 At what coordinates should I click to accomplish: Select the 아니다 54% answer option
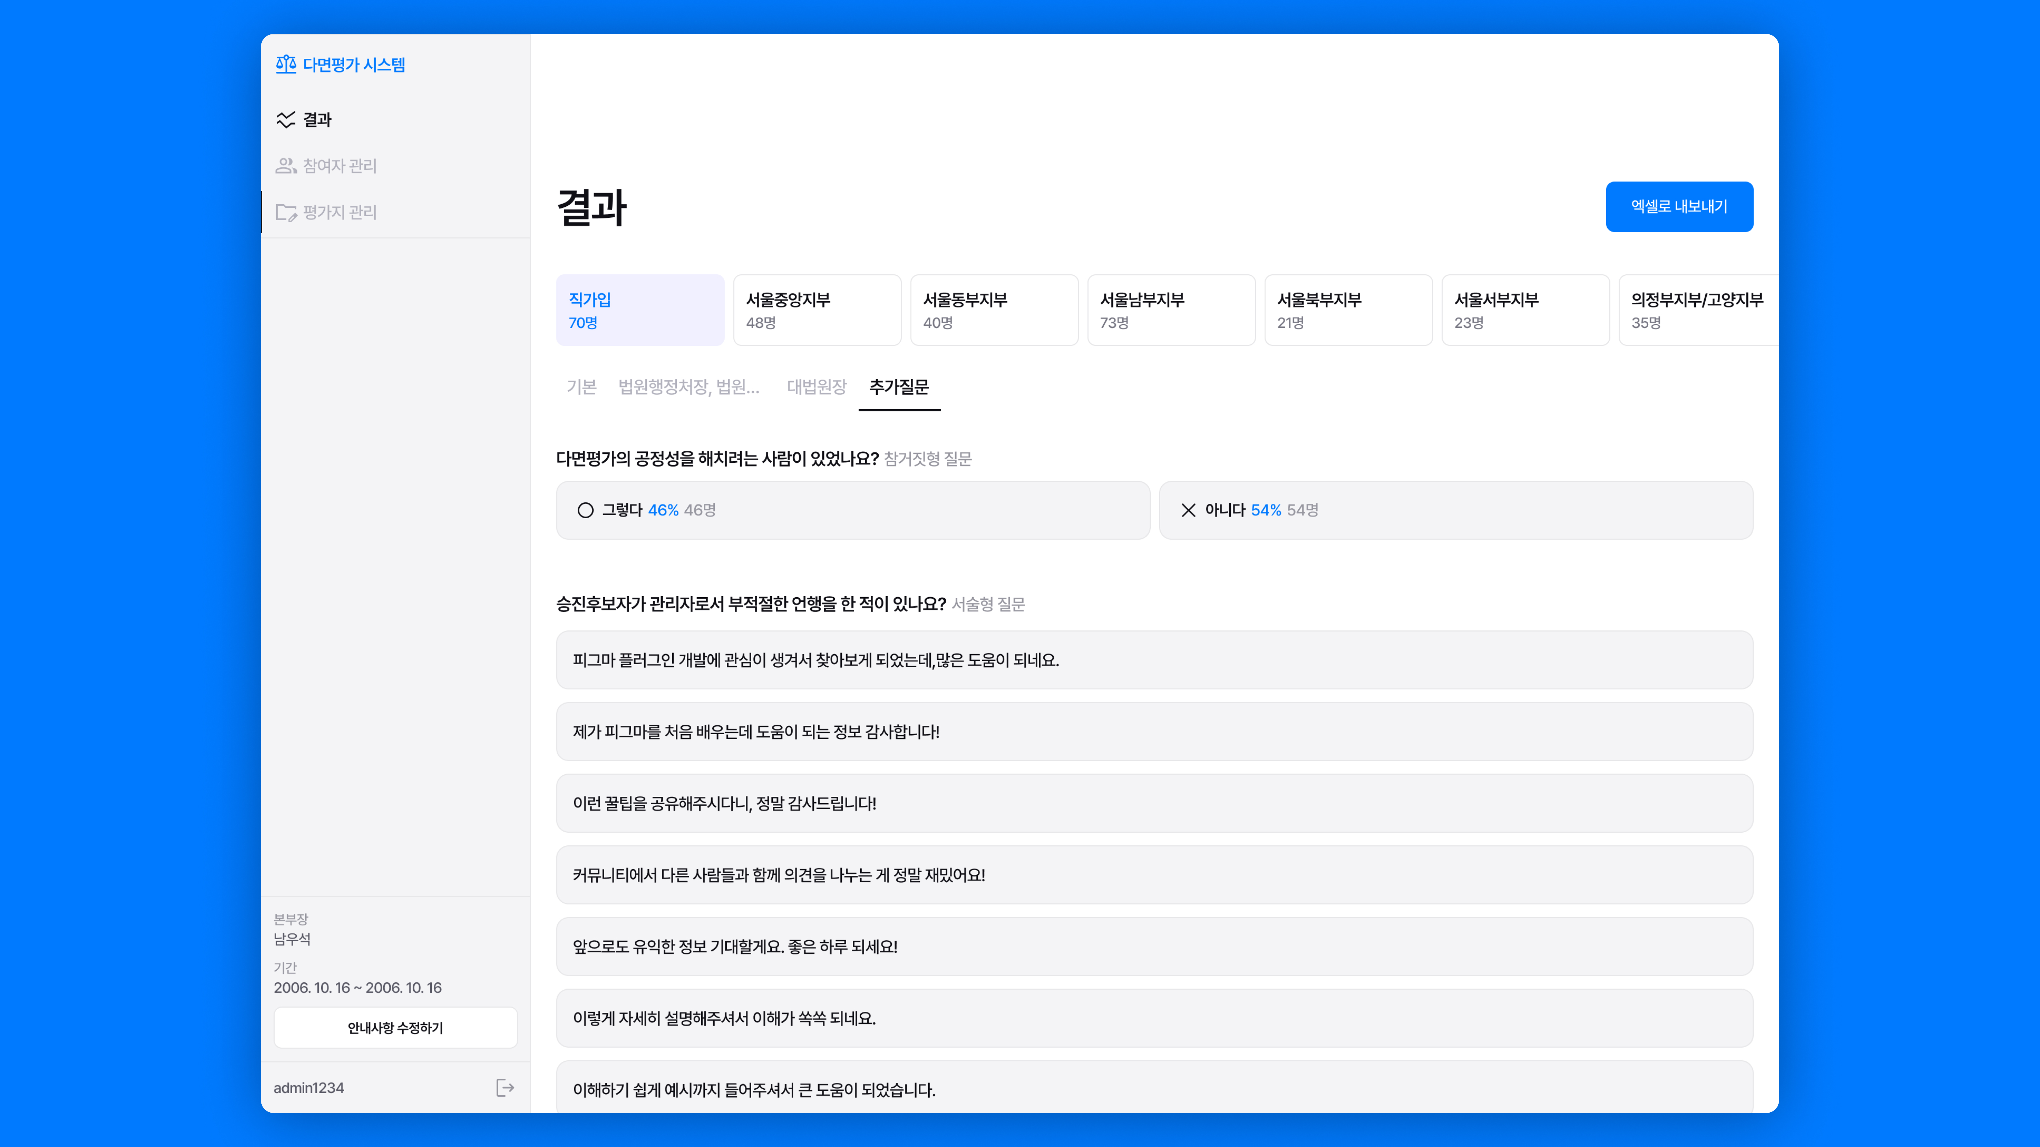[1456, 510]
